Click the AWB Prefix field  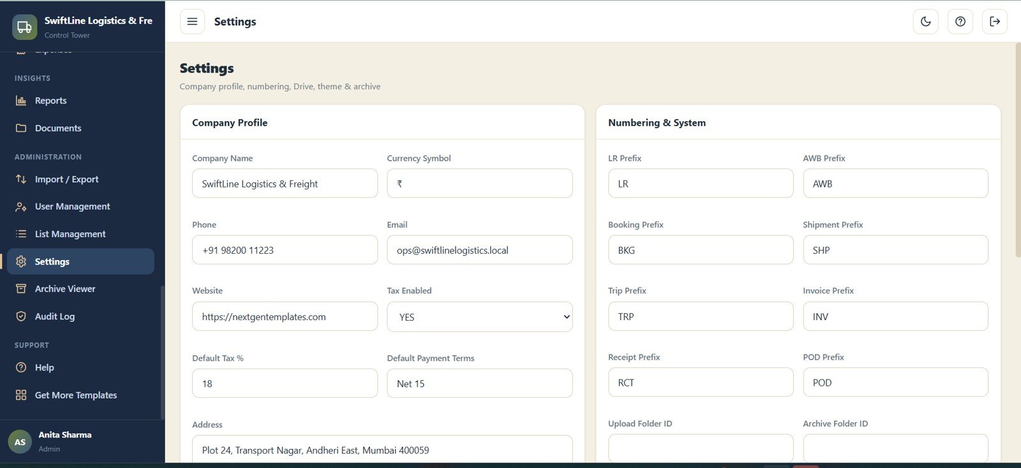[x=895, y=184]
